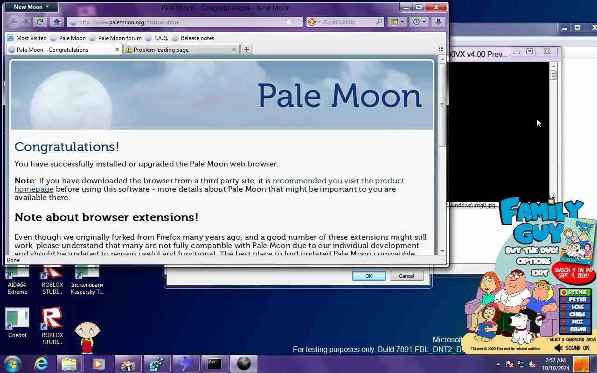Select LOIS character in Family Guy widget

[574, 307]
